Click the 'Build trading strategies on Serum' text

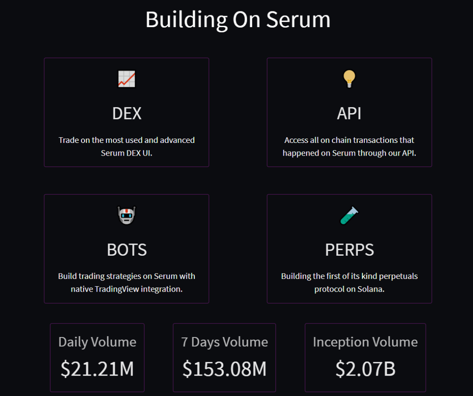(x=127, y=276)
